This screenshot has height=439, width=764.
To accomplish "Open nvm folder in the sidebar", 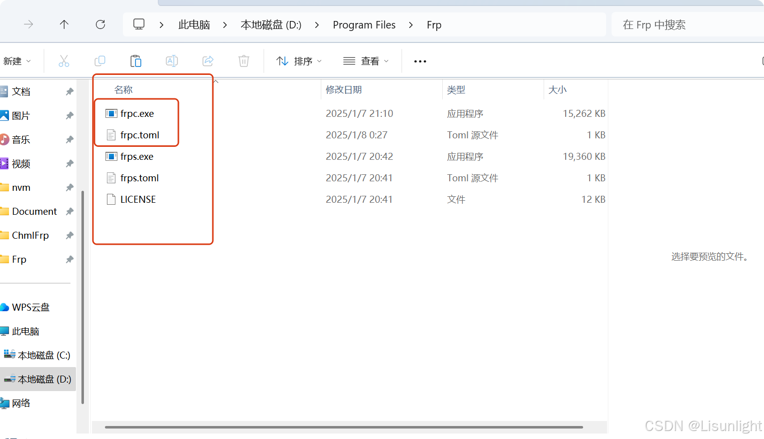I will [x=21, y=187].
